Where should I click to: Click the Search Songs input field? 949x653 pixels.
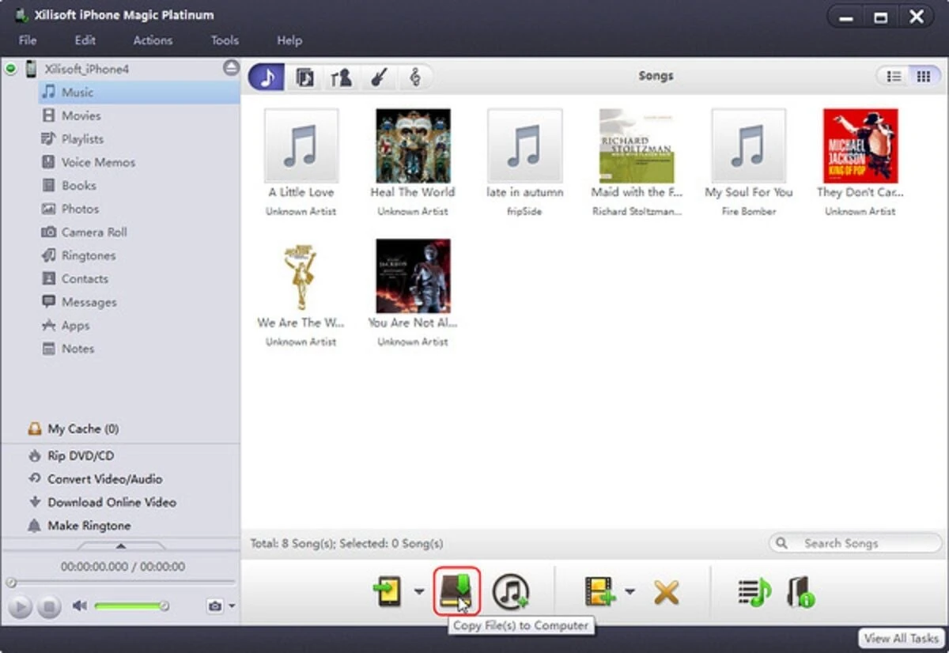pos(862,543)
